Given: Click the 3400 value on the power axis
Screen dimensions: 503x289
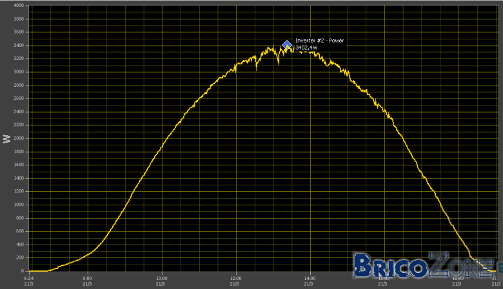Looking at the screenshot, I should point(19,46).
